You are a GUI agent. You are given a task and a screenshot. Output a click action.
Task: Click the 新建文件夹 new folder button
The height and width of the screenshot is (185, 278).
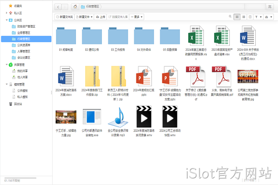pos(64,17)
